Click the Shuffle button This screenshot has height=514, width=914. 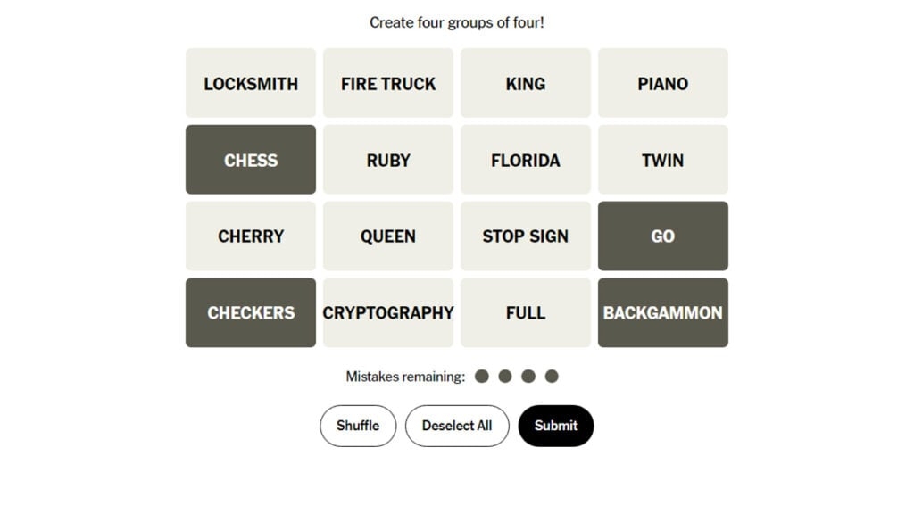(357, 426)
